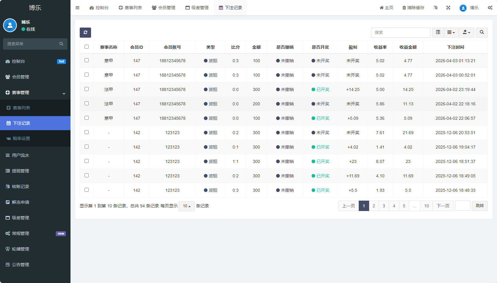497x283 pixels.
Task: Open 提现管理 in the sidebar
Action: pyautogui.click(x=35, y=171)
